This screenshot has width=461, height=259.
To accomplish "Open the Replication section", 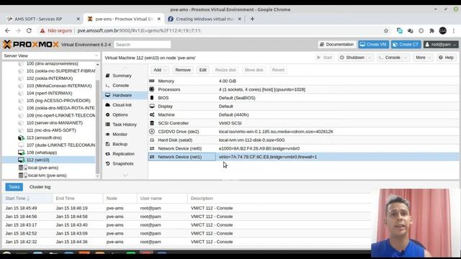I will coord(123,154).
